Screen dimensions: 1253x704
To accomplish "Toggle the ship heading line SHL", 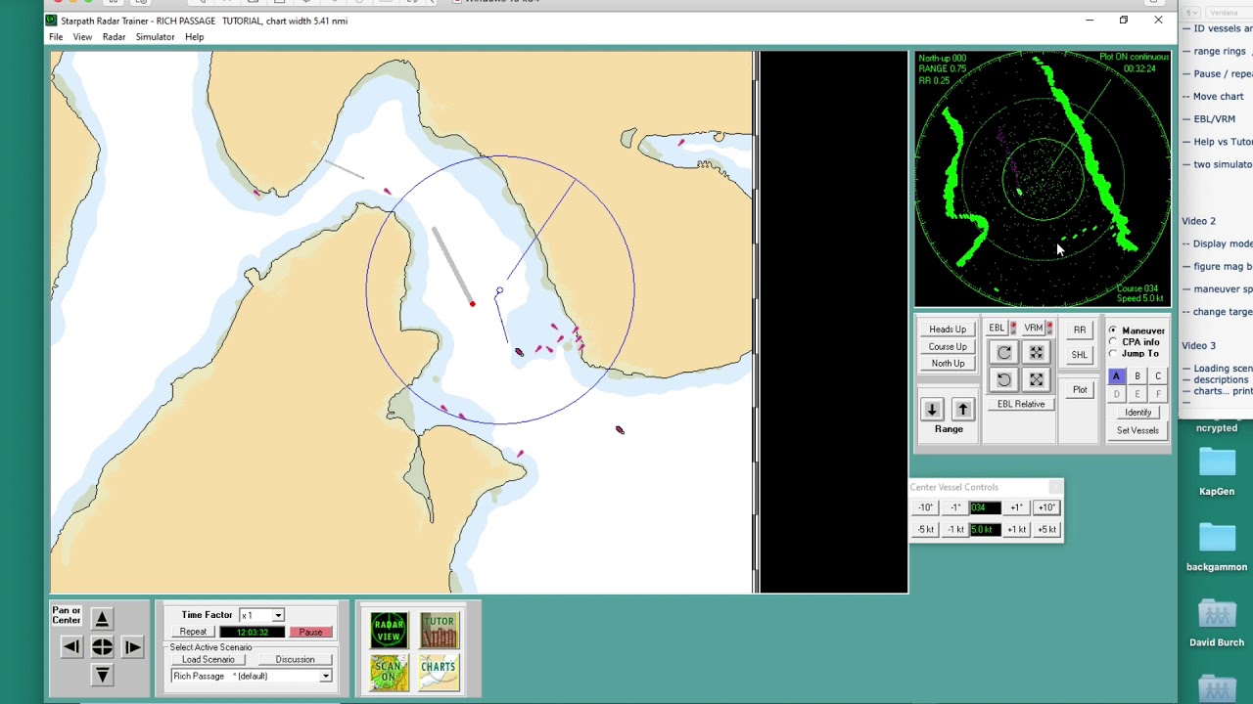I will tap(1079, 355).
